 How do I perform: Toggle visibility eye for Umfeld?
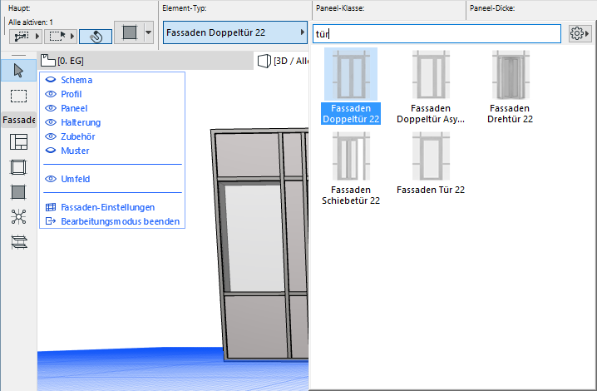(x=50, y=179)
